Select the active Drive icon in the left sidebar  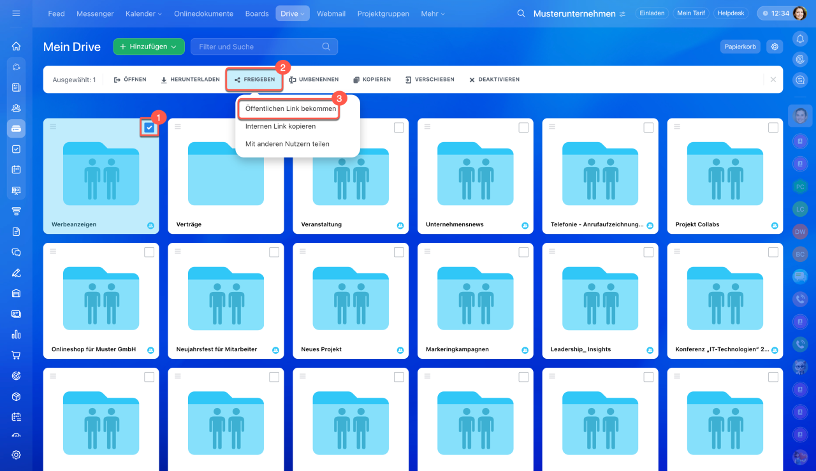[16, 128]
